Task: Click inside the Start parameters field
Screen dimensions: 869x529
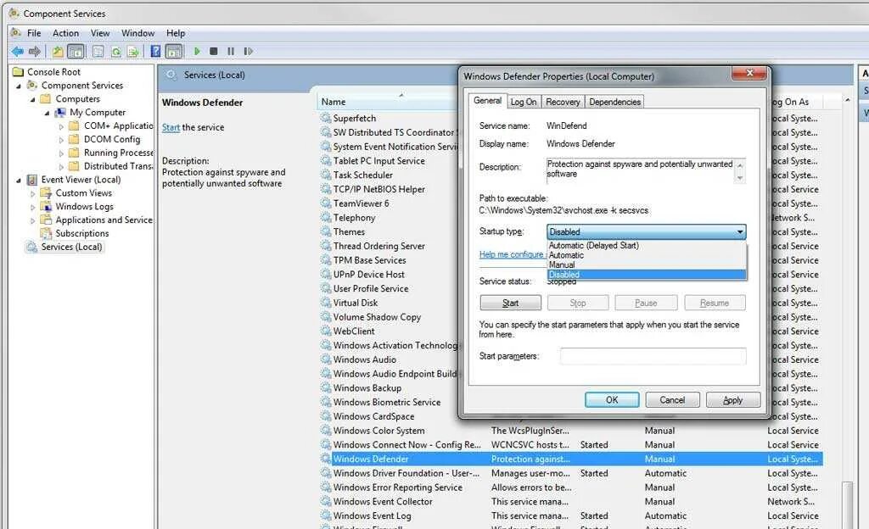Action: coord(653,356)
